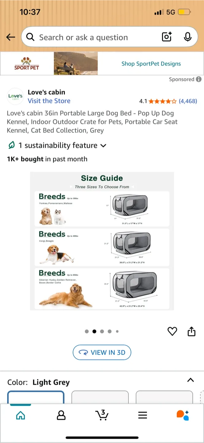Expand the 1 sustainability feature section
The height and width of the screenshot is (443, 204).
[103, 146]
